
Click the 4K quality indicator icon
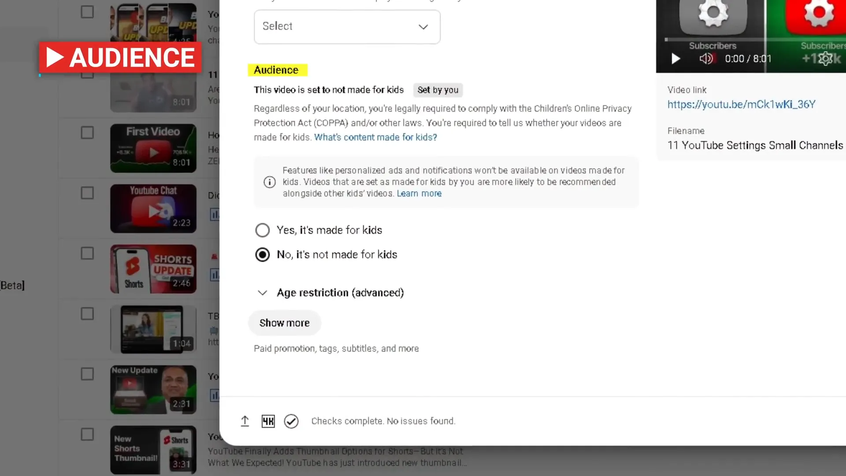pos(268,421)
